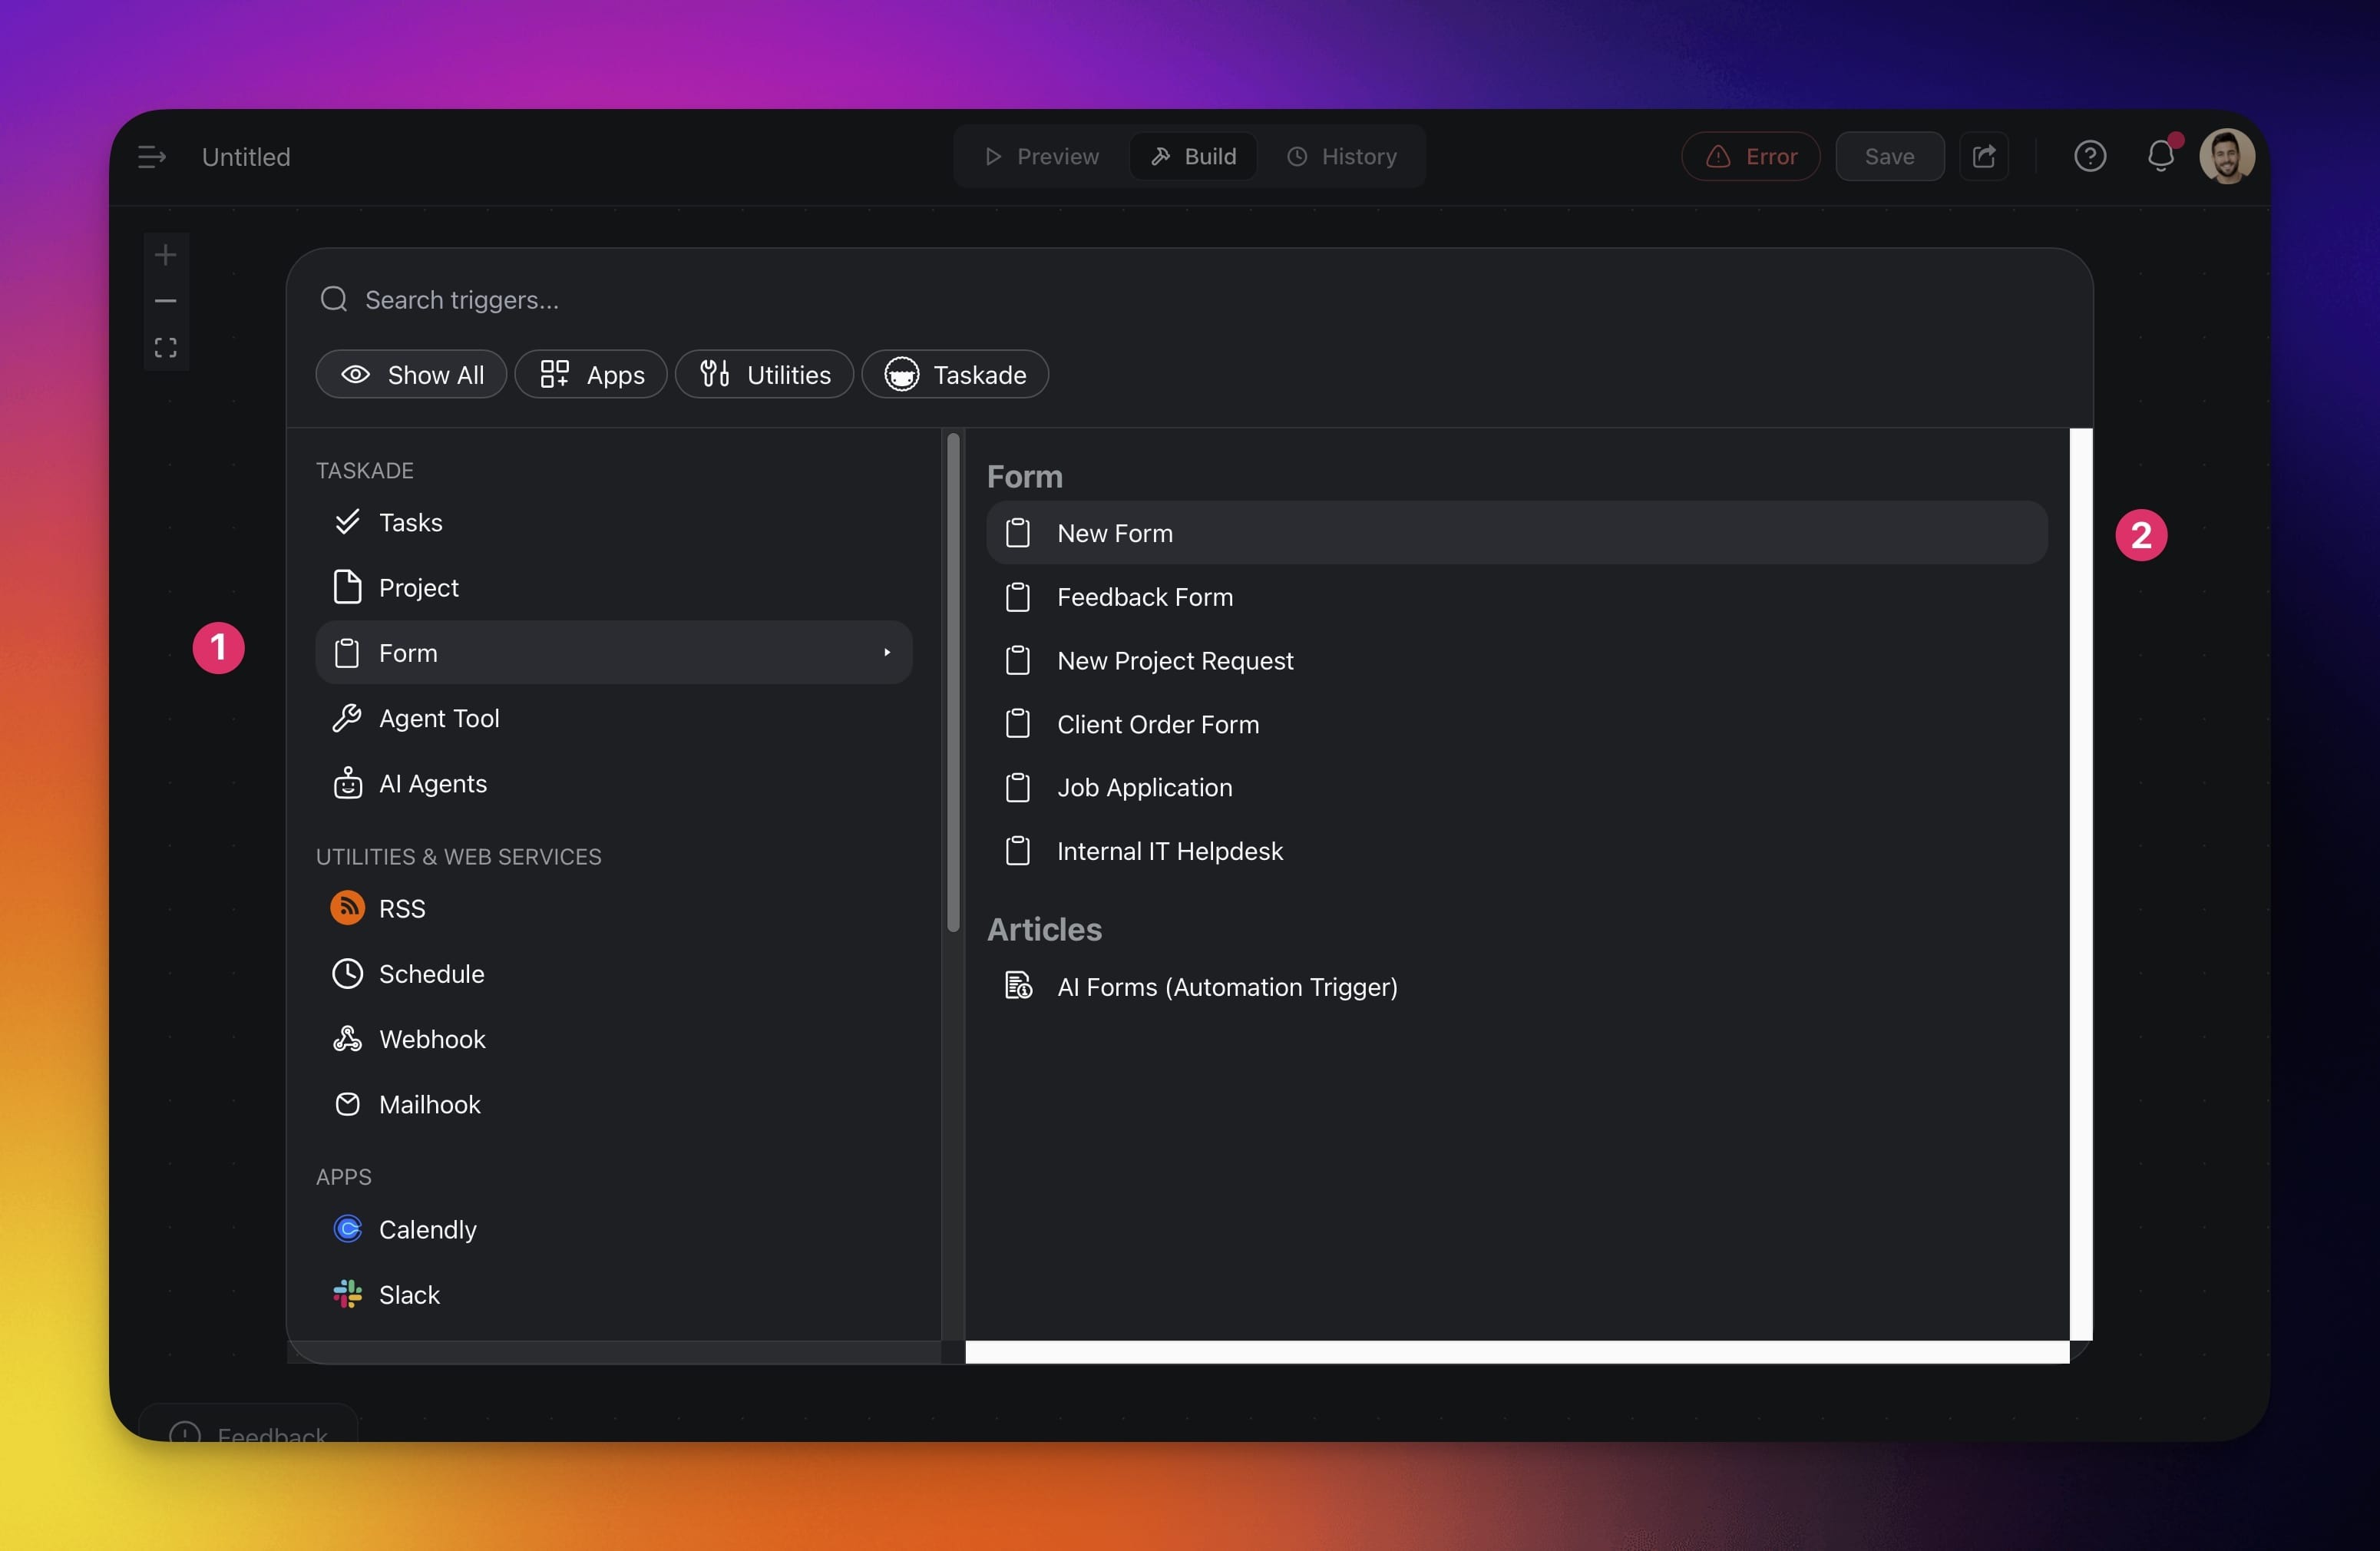Switch to the History tab
This screenshot has height=1551, width=2380.
point(1342,157)
